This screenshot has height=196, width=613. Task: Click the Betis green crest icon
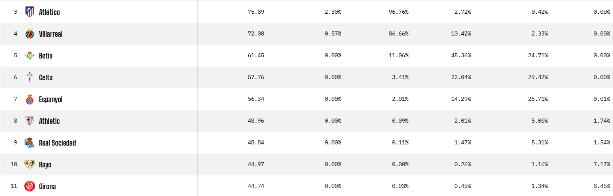pos(30,56)
